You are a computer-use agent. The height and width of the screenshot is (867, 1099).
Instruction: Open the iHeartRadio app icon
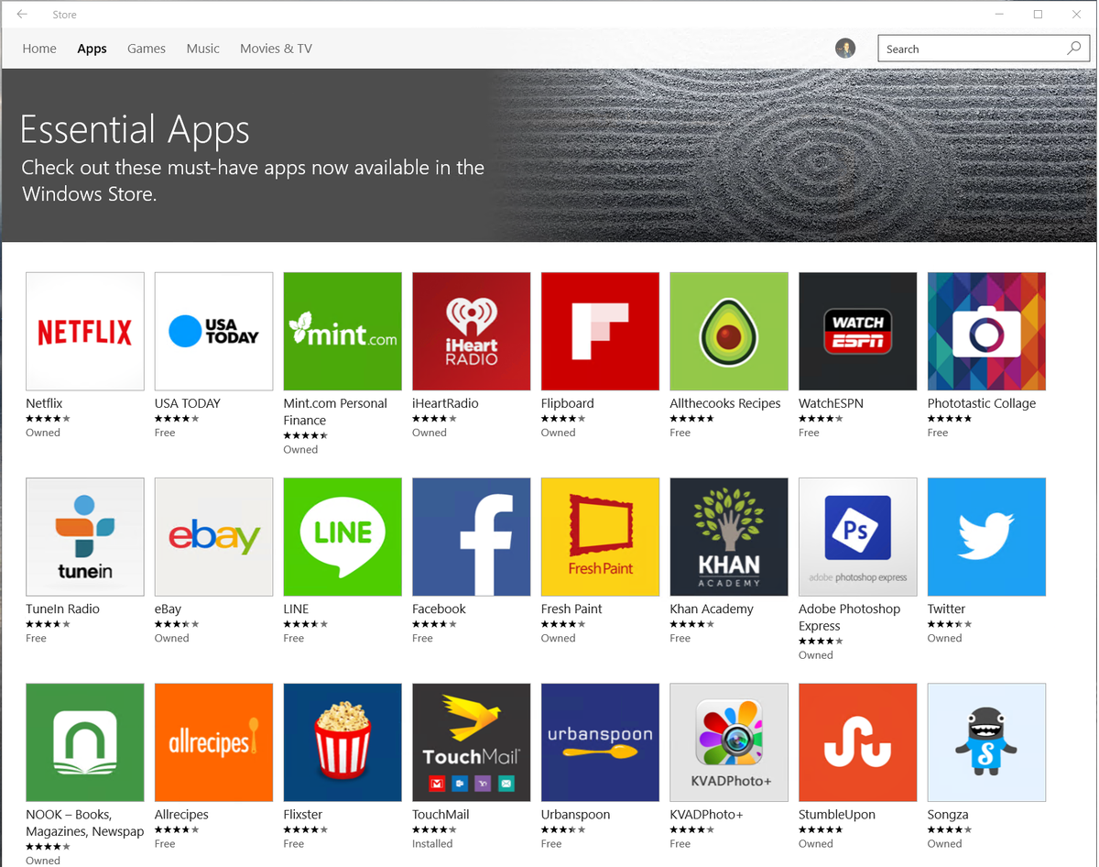point(472,332)
